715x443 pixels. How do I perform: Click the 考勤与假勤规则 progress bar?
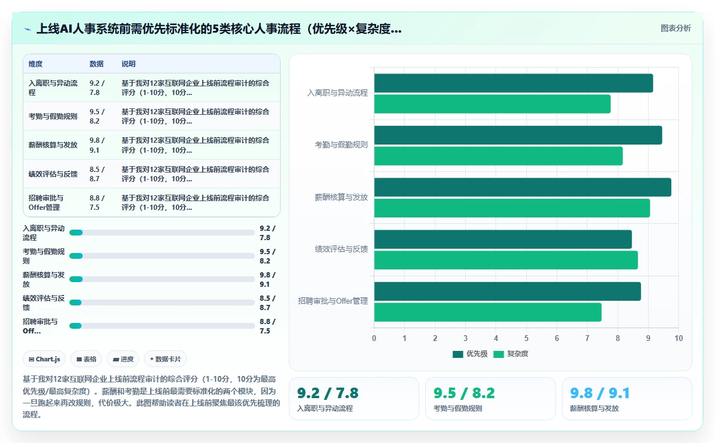162,256
